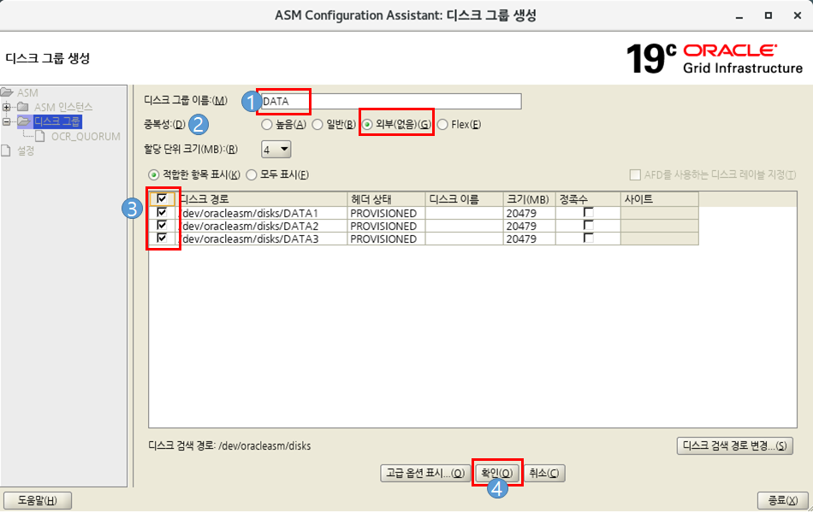This screenshot has width=813, height=513.
Task: Toggle AFD disk label checkbox
Action: coord(635,175)
